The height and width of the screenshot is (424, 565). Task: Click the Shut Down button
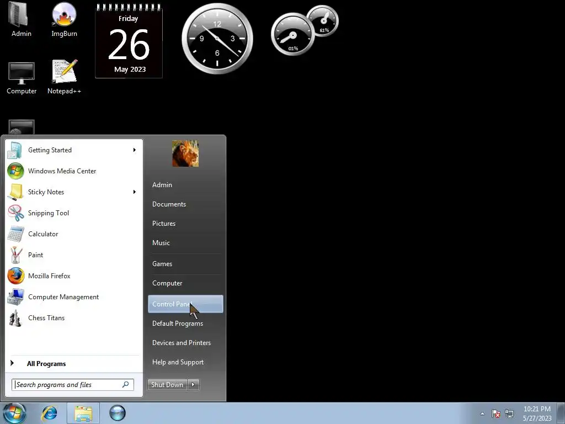[x=168, y=385]
